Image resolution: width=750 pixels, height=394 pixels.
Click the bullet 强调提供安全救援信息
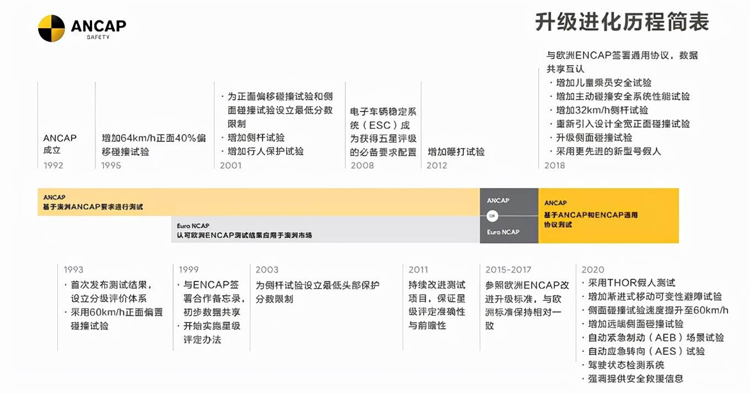[x=633, y=379]
